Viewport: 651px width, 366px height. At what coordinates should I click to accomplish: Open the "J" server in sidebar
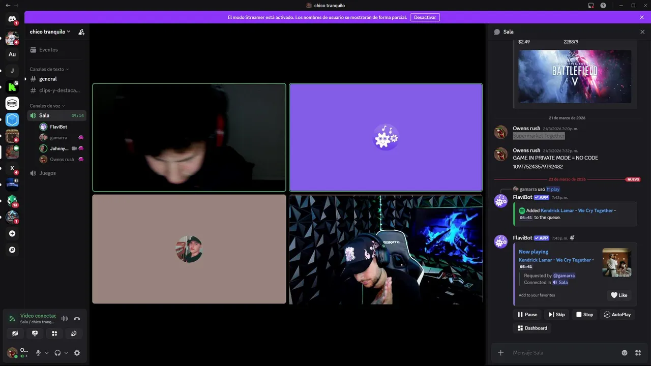tap(12, 71)
